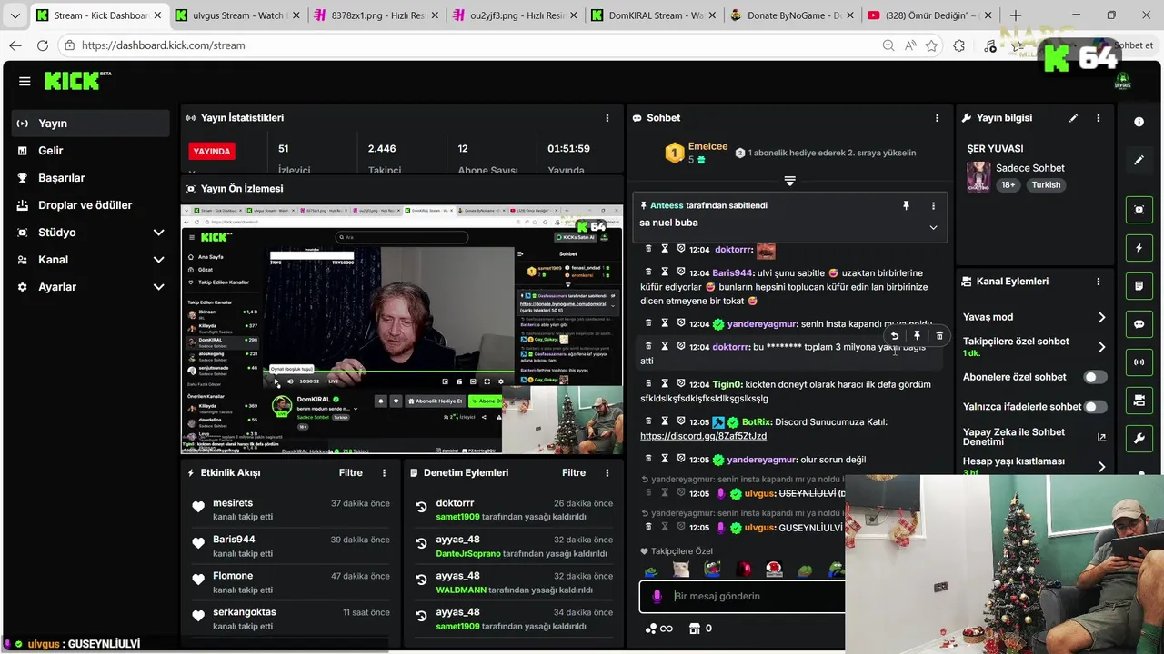
Task: Click the Filtre button in Denetim Eylemleri
Action: pyautogui.click(x=574, y=472)
